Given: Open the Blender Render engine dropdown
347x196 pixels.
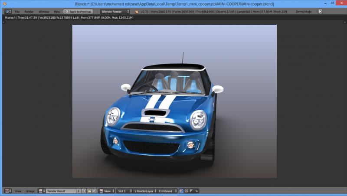Looking at the screenshot, I should point(115,12).
